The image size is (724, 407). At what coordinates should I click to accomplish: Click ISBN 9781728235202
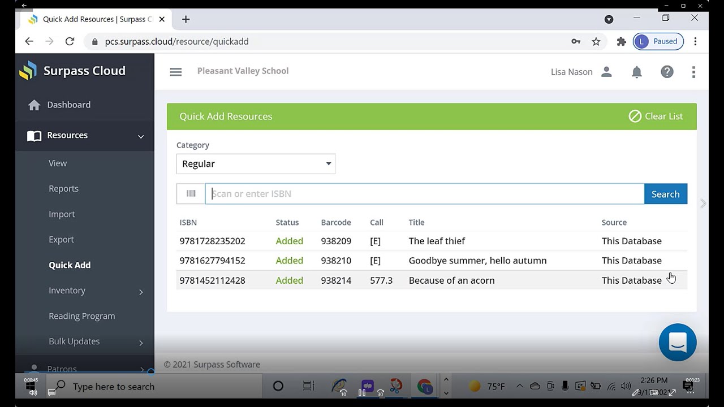pos(212,241)
